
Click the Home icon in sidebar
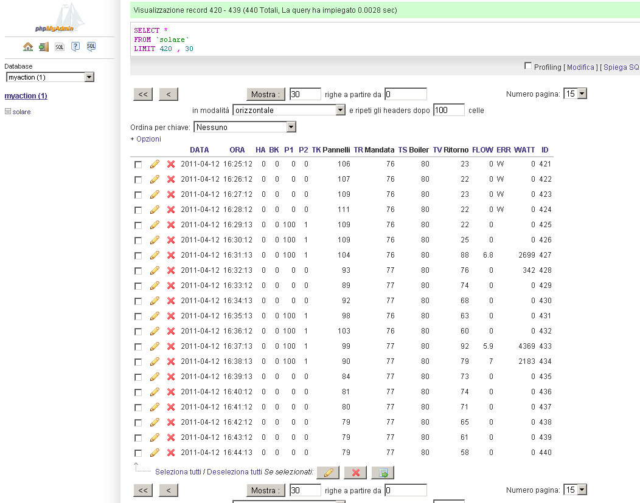point(28,47)
